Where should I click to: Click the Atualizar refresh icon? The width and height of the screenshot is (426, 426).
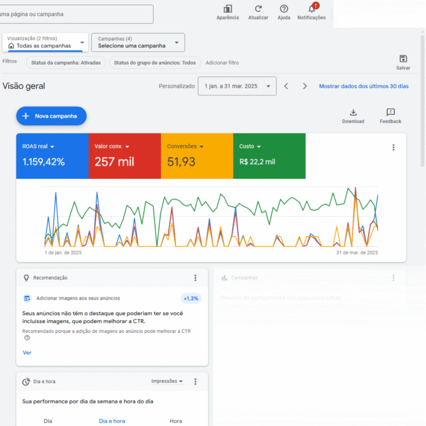pos(258,9)
